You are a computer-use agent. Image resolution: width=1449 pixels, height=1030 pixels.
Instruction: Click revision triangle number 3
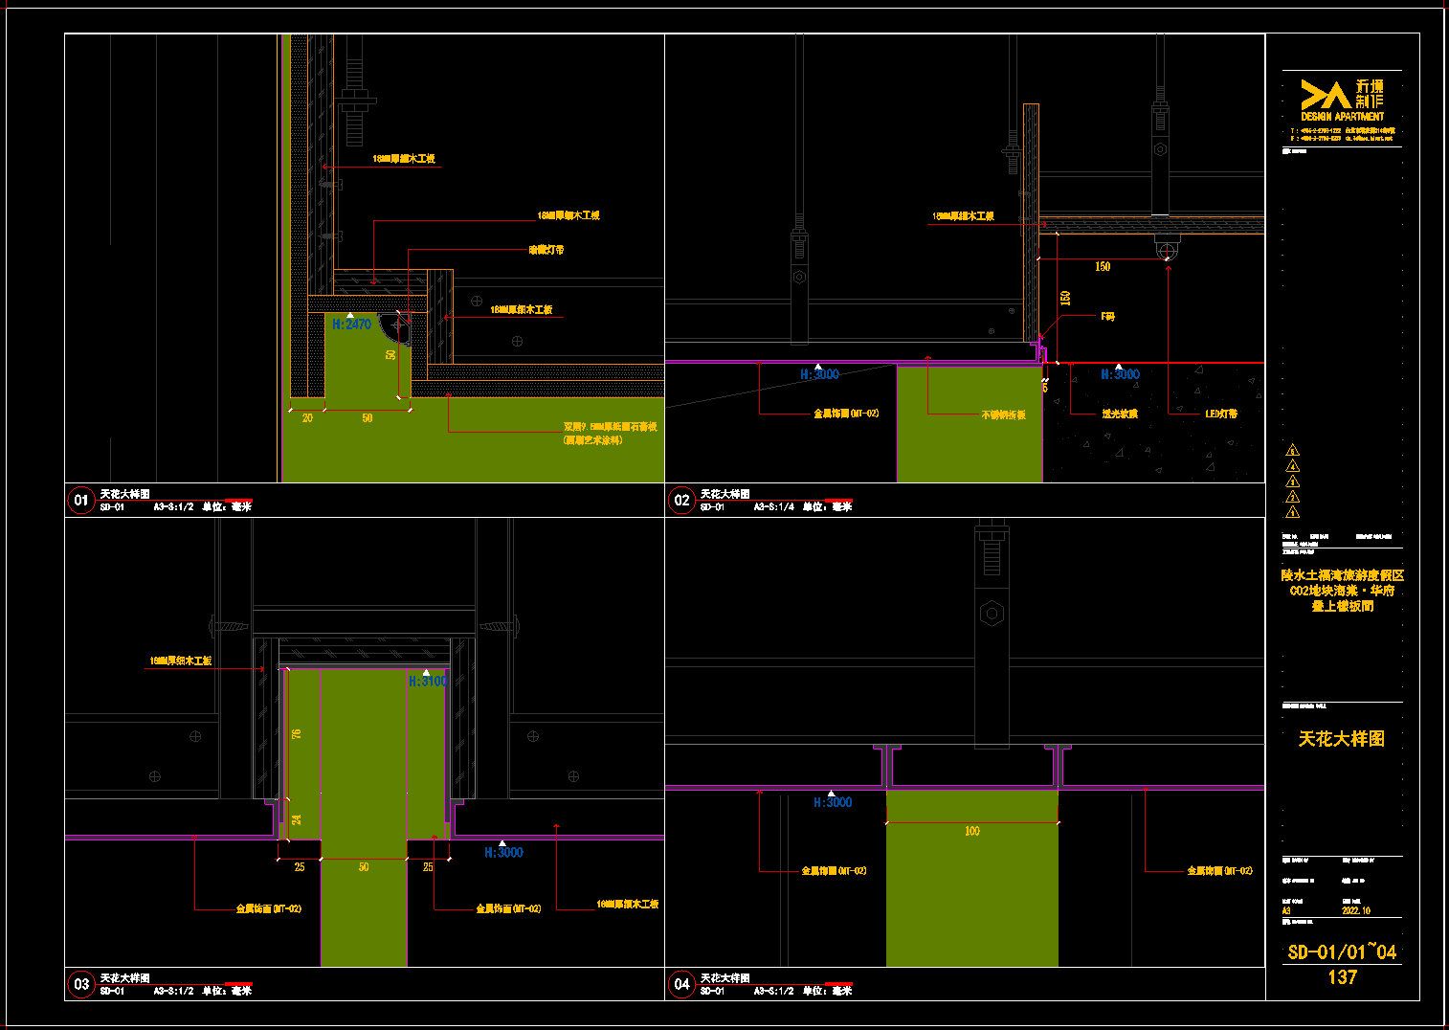[x=1293, y=481]
